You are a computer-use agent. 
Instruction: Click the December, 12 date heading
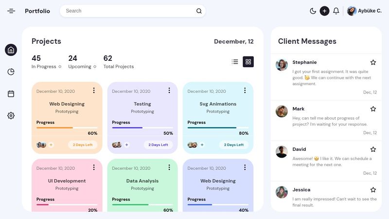click(x=234, y=41)
